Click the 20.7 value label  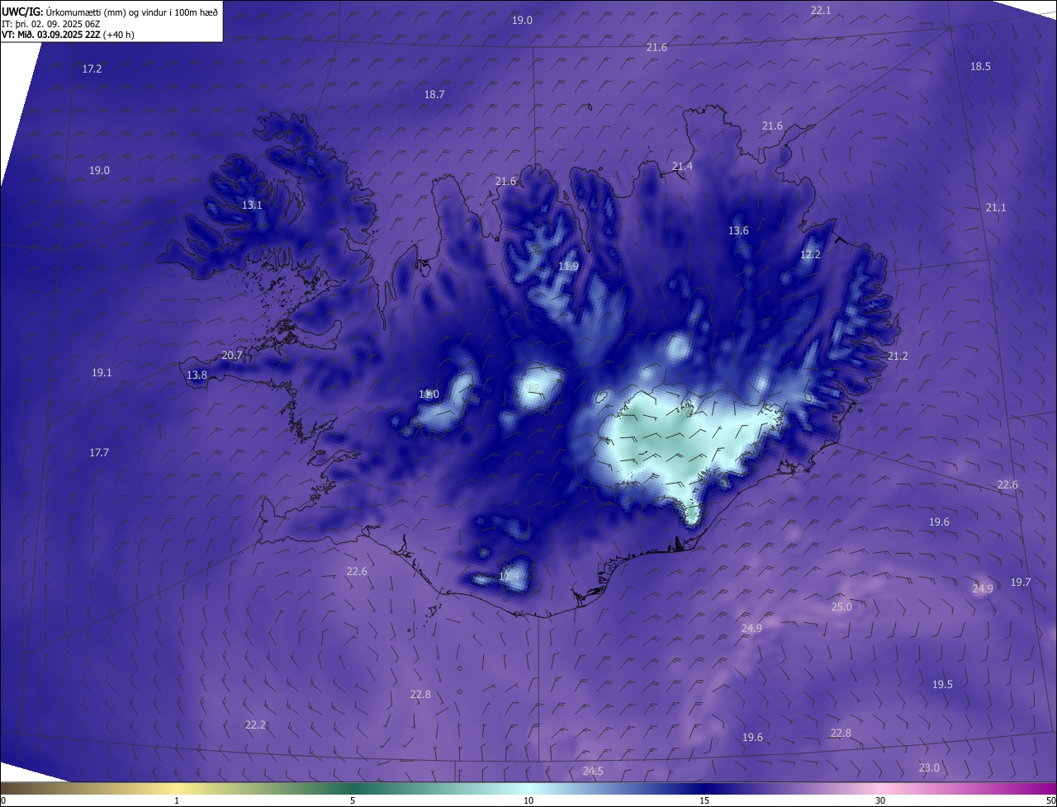[x=232, y=356]
